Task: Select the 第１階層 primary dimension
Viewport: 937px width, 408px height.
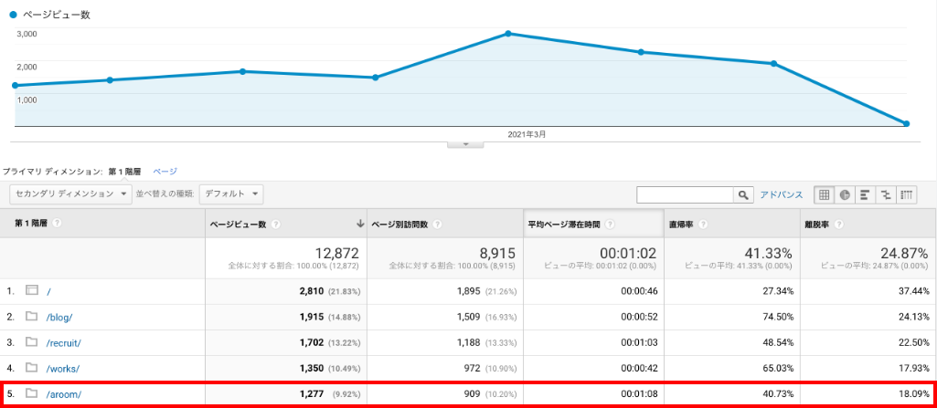Action: 125,171
